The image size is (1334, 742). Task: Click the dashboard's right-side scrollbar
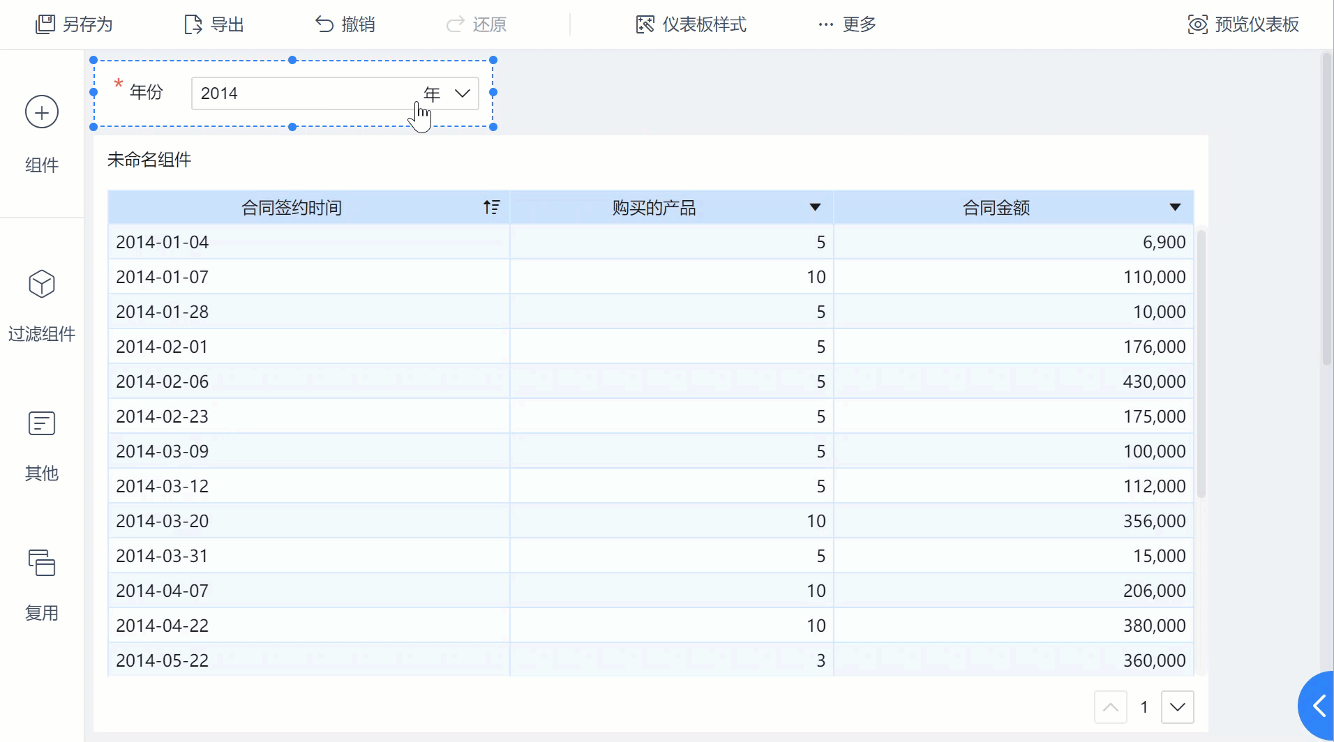(1327, 209)
